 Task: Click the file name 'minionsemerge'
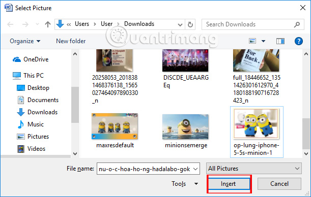186,145
